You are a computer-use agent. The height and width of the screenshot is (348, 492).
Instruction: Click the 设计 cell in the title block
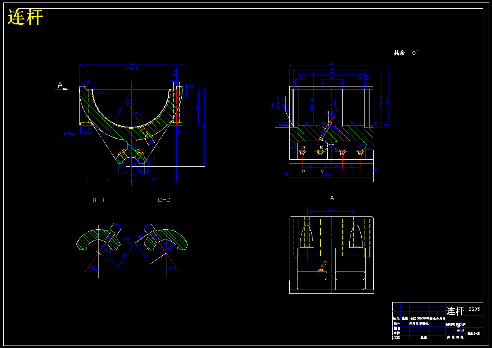click(396, 323)
